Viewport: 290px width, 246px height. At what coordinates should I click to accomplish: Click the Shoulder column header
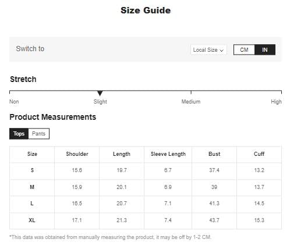[x=77, y=154]
